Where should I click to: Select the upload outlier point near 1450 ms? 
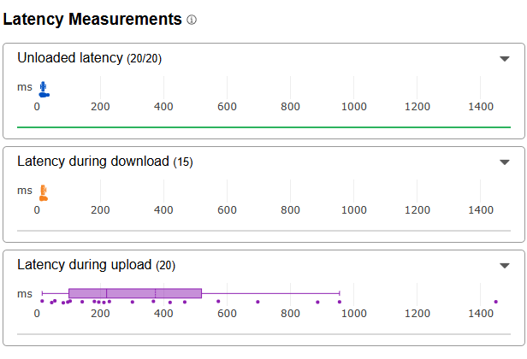(x=495, y=302)
